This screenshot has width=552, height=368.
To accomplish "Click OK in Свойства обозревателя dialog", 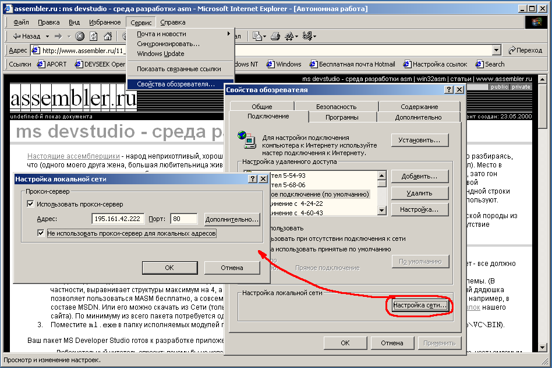I will tap(345, 343).
